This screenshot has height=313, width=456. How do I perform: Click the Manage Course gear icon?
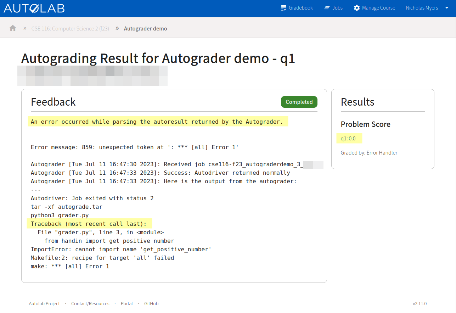(x=357, y=8)
